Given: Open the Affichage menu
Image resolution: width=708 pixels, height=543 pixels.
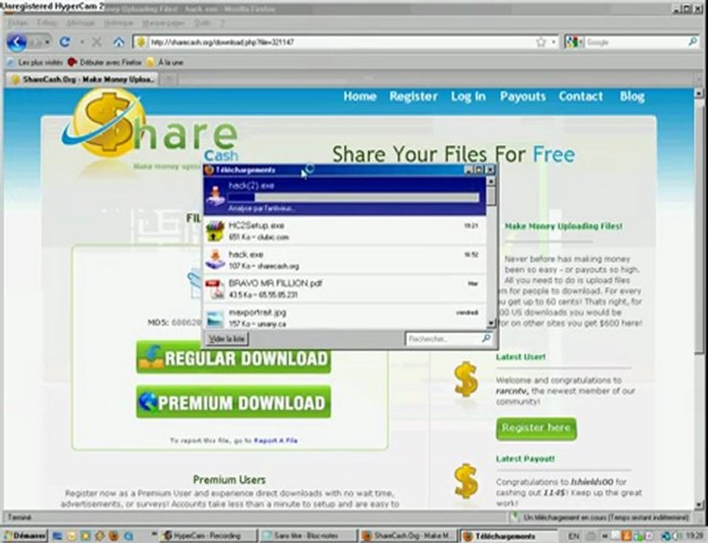Looking at the screenshot, I should click(81, 23).
